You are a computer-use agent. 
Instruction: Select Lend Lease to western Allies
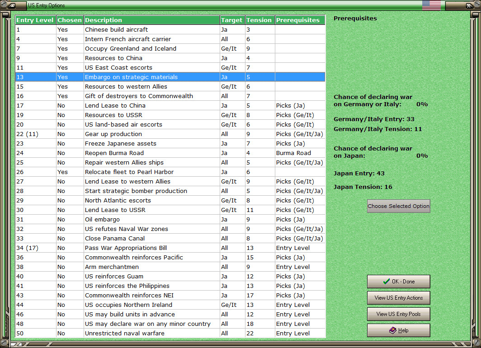pos(170,182)
